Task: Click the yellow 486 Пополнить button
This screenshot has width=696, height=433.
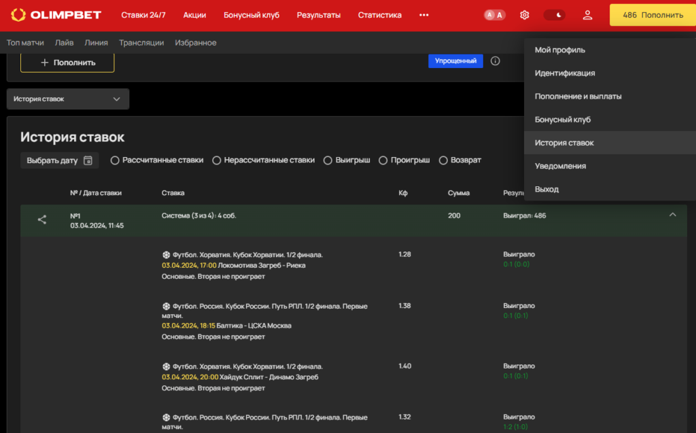Action: point(652,15)
